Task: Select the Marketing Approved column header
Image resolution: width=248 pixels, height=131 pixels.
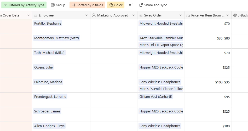Action: coord(114,15)
